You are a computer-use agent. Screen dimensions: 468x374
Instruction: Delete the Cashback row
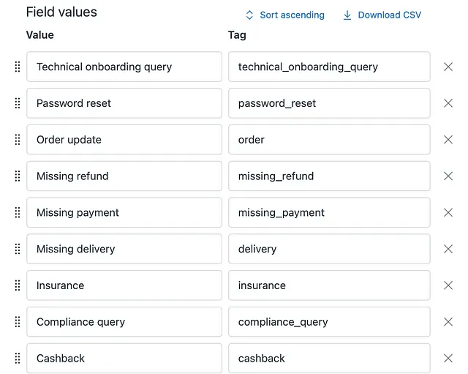448,359
